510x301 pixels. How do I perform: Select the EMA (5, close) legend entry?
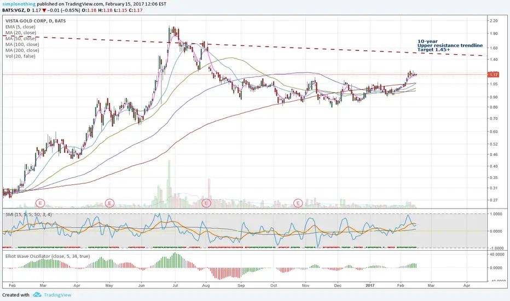click(x=20, y=27)
